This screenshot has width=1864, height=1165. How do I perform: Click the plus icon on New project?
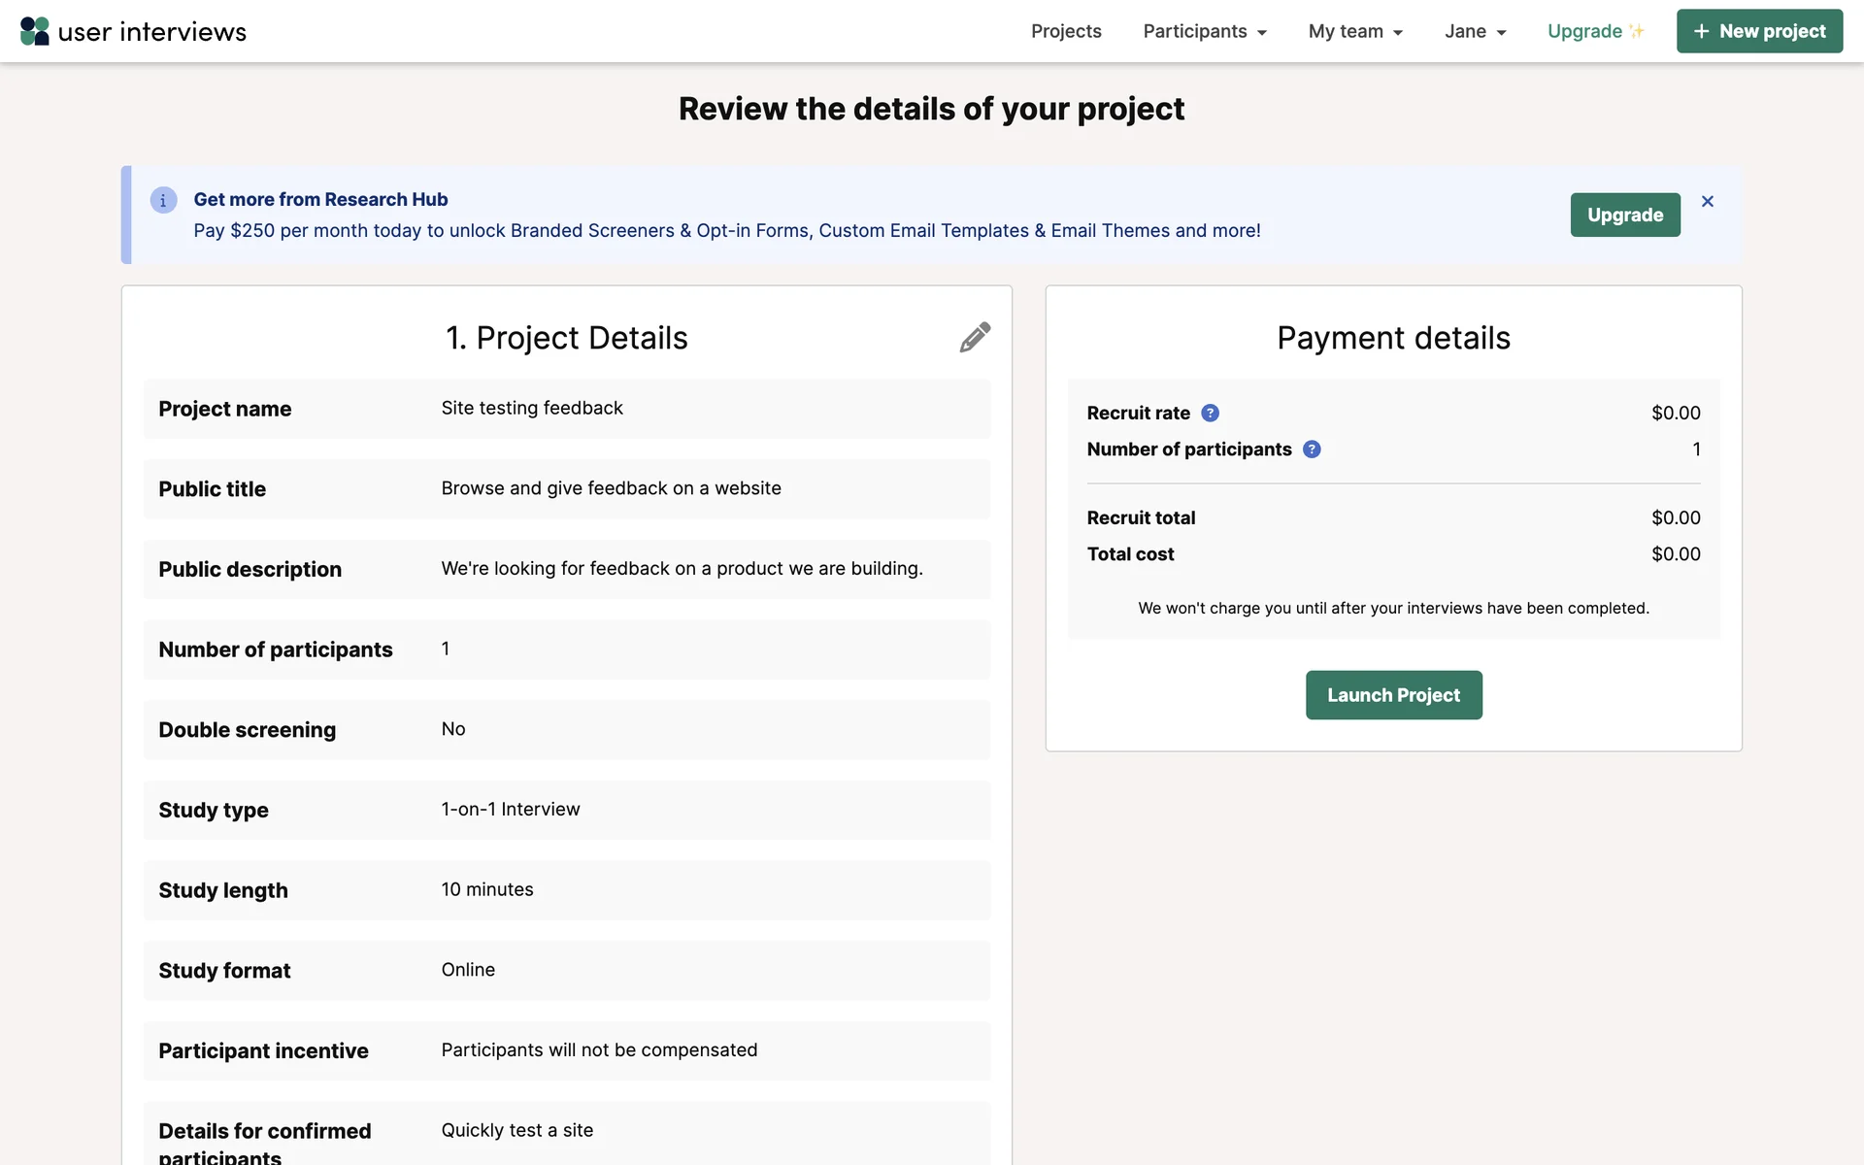(1701, 31)
